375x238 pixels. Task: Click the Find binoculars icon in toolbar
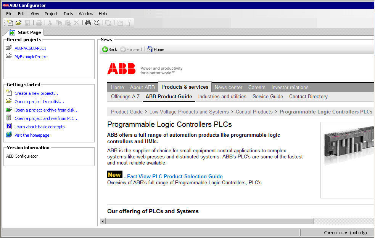[x=88, y=23]
